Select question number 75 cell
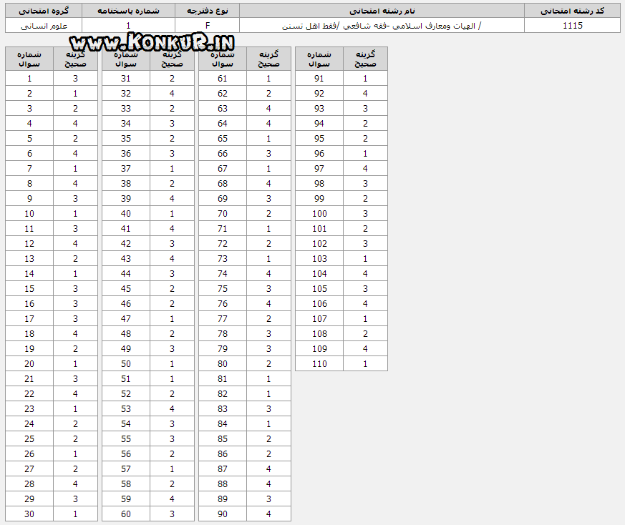The image size is (625, 525). tap(223, 289)
